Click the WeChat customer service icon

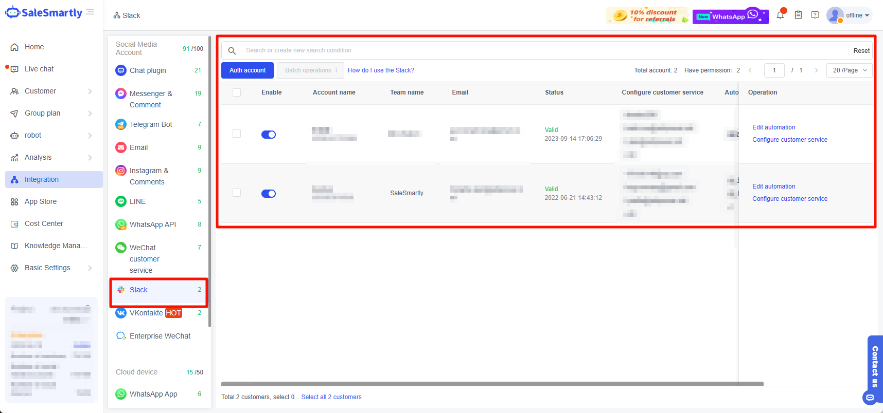click(x=121, y=248)
